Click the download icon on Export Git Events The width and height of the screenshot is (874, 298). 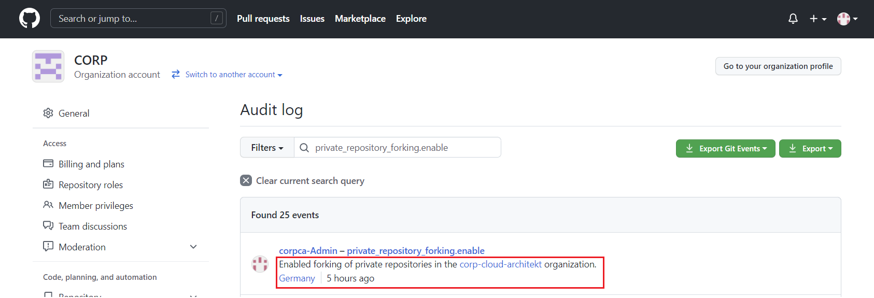coord(689,148)
